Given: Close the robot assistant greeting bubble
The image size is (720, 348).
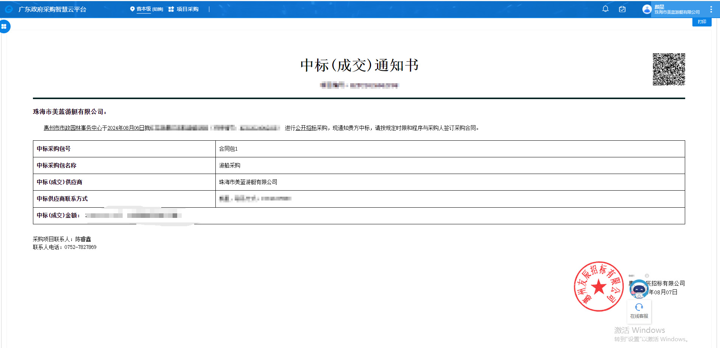Looking at the screenshot, I should coord(647,276).
